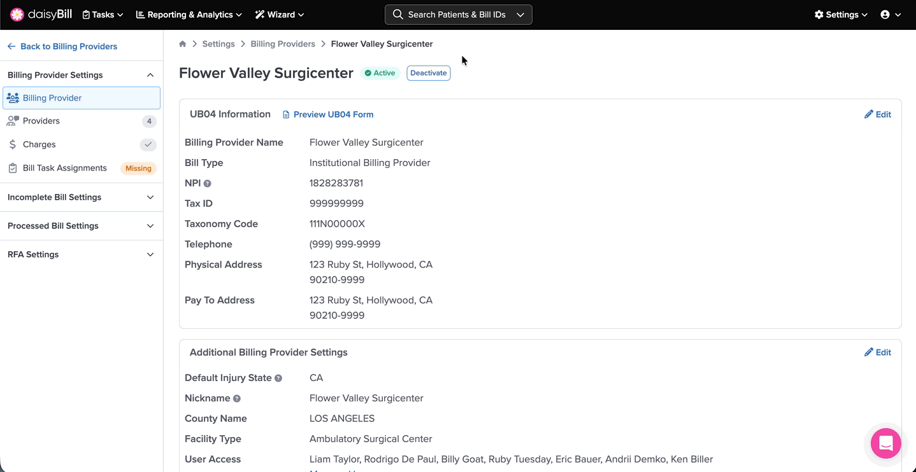Click the Default Injury State help icon
916x472 pixels.
click(278, 378)
